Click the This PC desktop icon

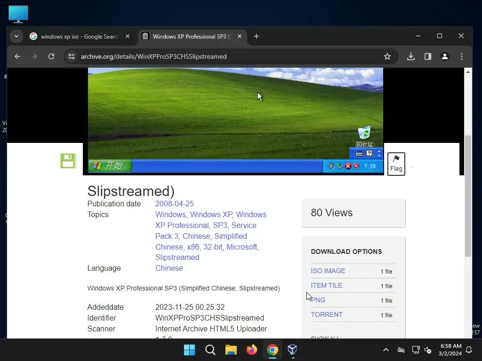(x=18, y=14)
